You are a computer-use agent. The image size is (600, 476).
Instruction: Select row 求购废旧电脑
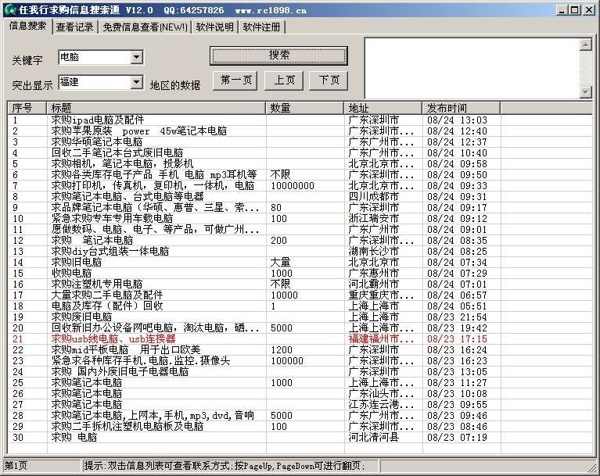pos(300,317)
